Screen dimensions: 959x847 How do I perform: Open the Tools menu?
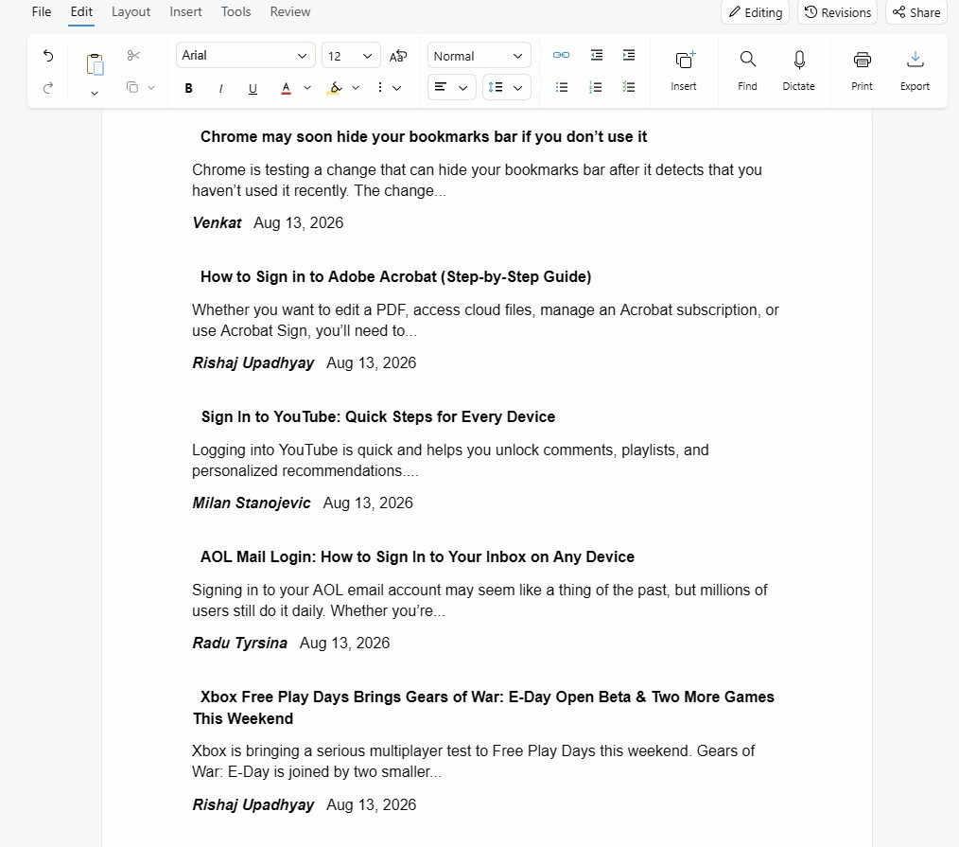click(236, 11)
